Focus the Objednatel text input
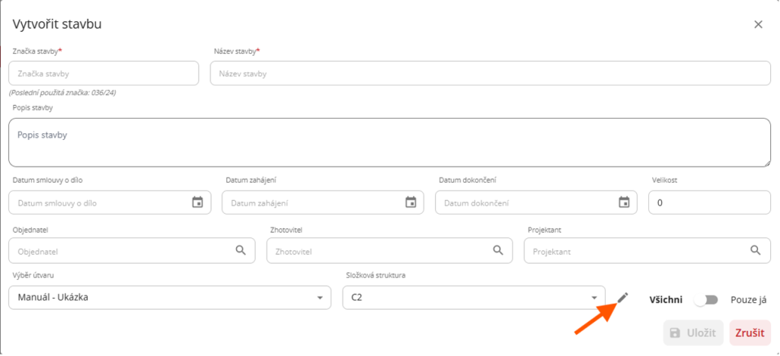Screen dimensions: 780x356 [122, 250]
